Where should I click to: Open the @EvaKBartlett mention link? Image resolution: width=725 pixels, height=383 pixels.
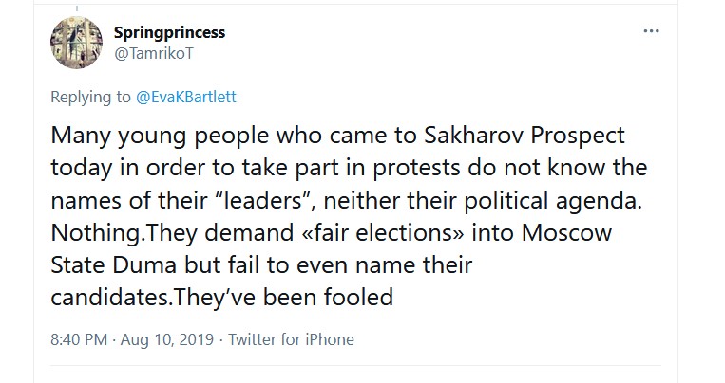coord(189,95)
